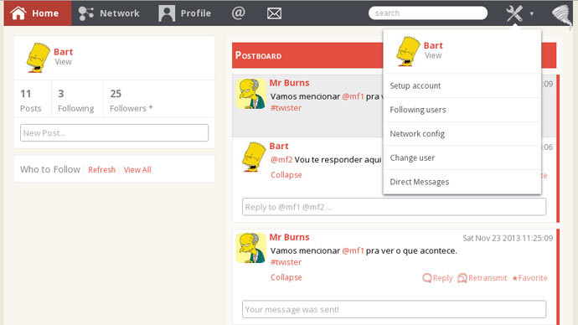Click @mf1 mention in top post
The width and height of the screenshot is (578, 325).
coord(353,96)
